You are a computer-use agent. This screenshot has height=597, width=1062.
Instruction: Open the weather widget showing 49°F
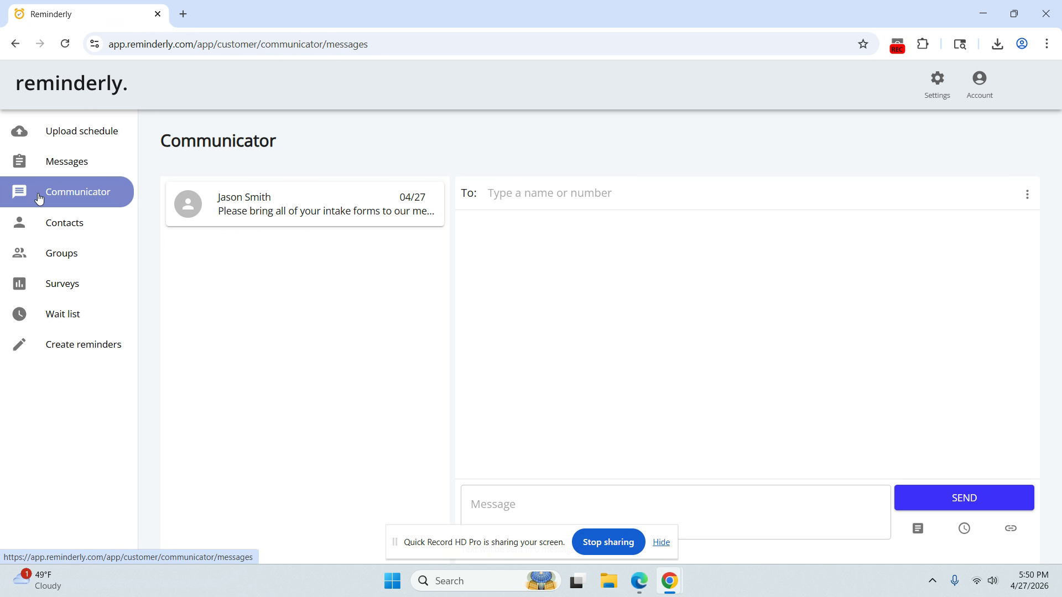point(38,580)
